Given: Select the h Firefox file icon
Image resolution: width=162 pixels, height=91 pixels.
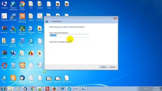Looking at the screenshot, I should point(67,5).
